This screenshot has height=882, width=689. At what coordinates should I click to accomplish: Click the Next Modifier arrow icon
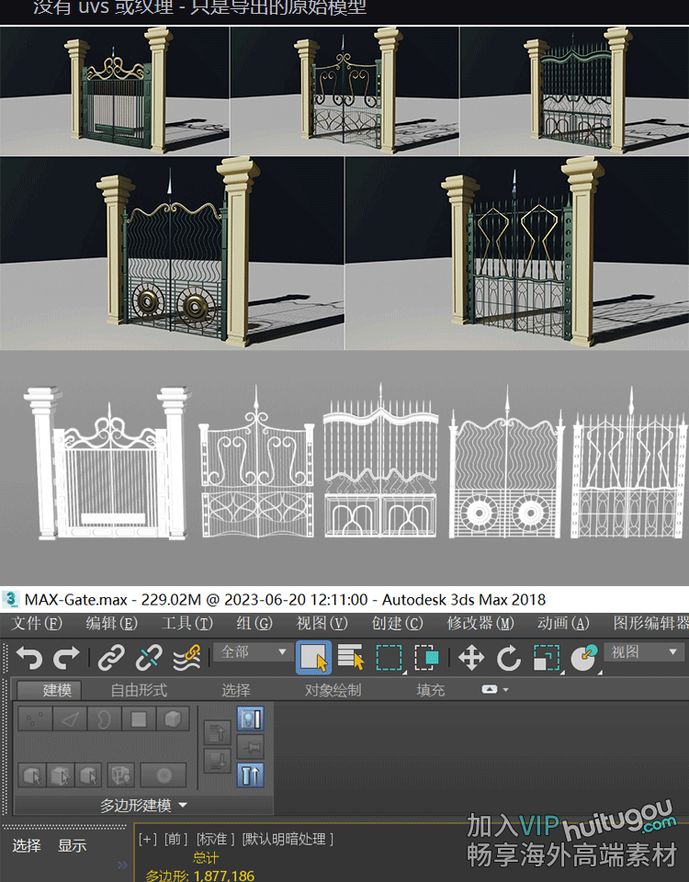(x=217, y=761)
